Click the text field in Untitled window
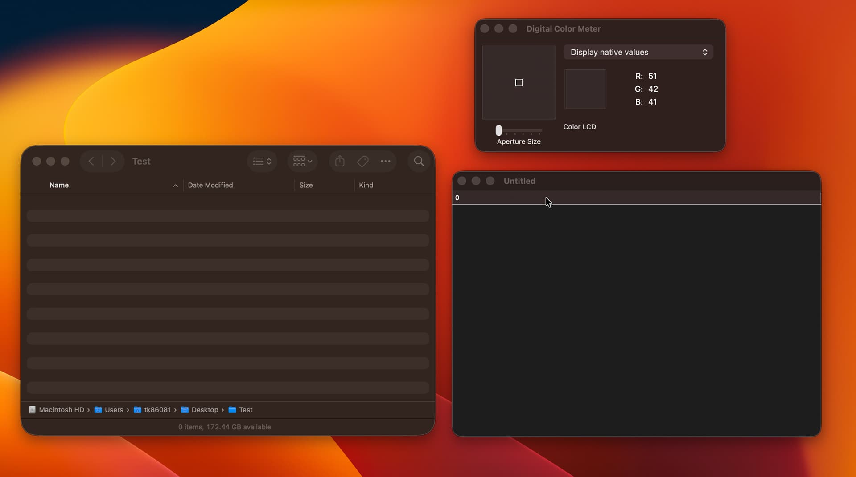Image resolution: width=856 pixels, height=477 pixels. [636, 198]
